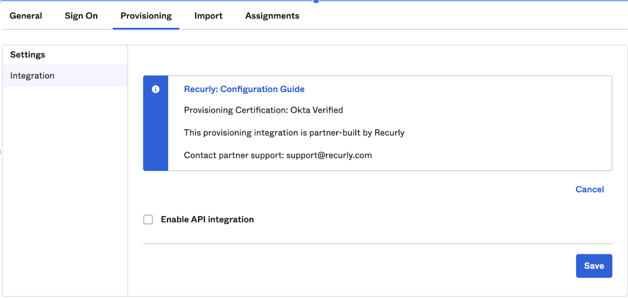Open the General tab
This screenshot has height=298, width=628.
pyautogui.click(x=26, y=16)
